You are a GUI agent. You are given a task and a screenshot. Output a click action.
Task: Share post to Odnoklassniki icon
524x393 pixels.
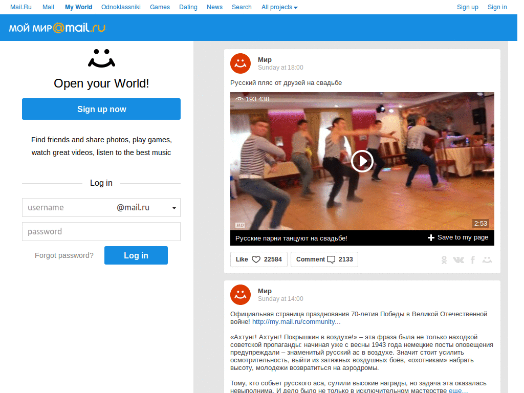[444, 260]
